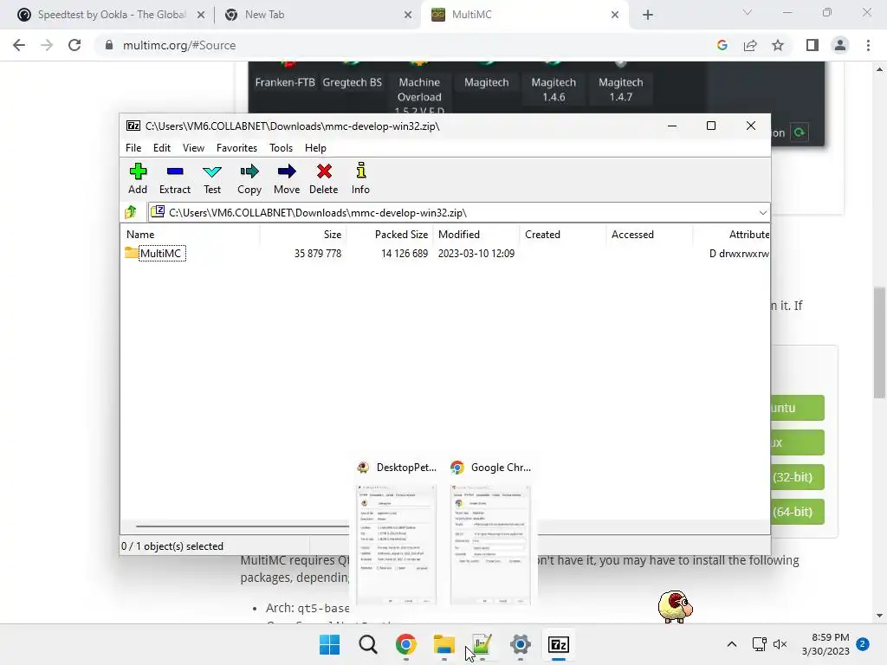Click the Add button in 7-Zip toolbar

tap(138, 178)
